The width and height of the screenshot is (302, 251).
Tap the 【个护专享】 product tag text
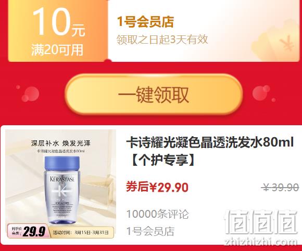point(163,160)
